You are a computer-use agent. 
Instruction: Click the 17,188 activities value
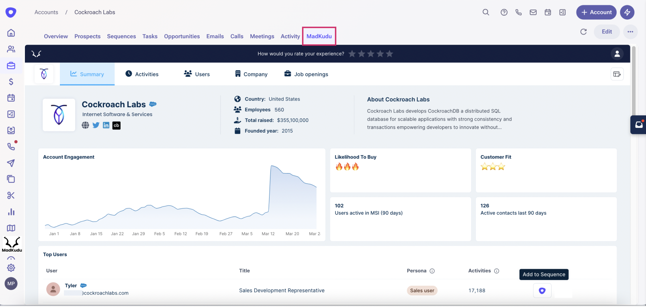click(477, 291)
